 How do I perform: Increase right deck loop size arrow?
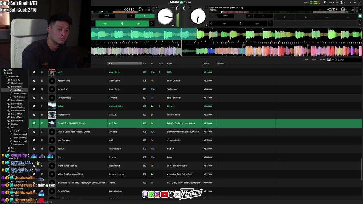270,24
